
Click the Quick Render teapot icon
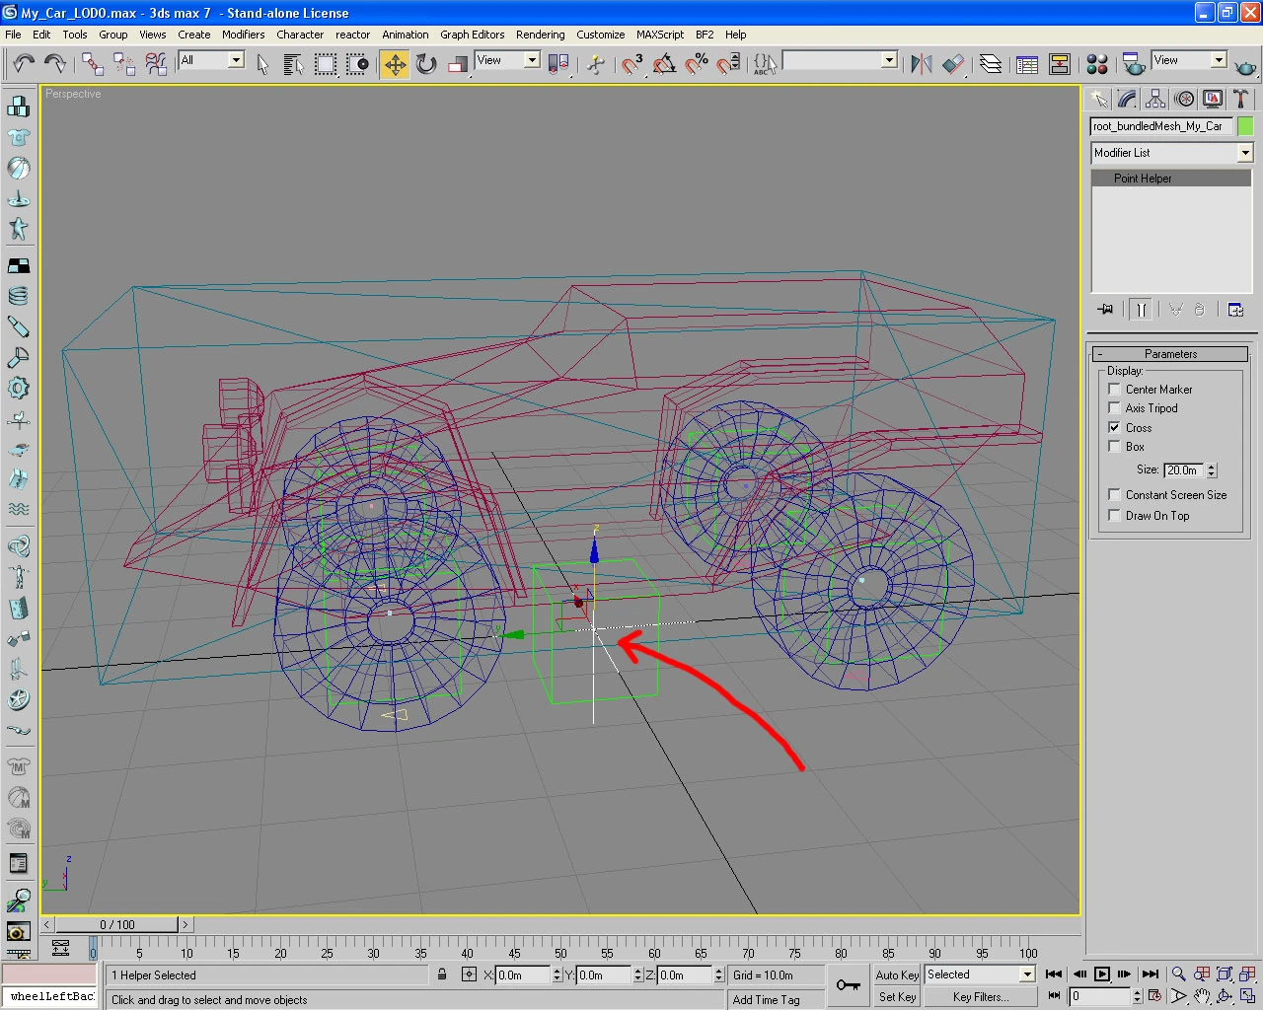pos(1245,67)
